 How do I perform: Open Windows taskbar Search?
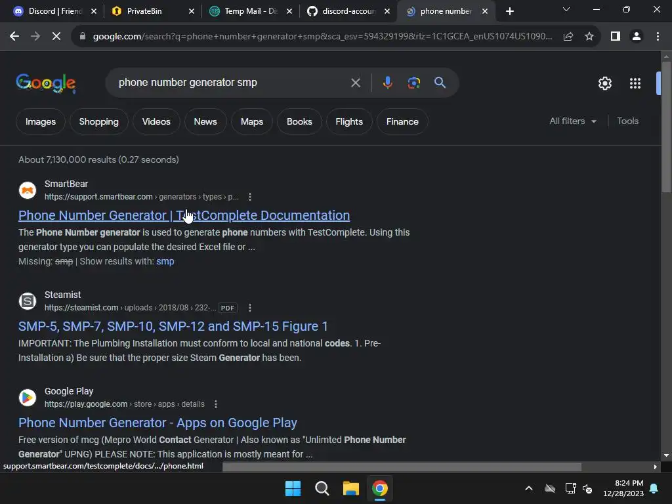pos(322,488)
